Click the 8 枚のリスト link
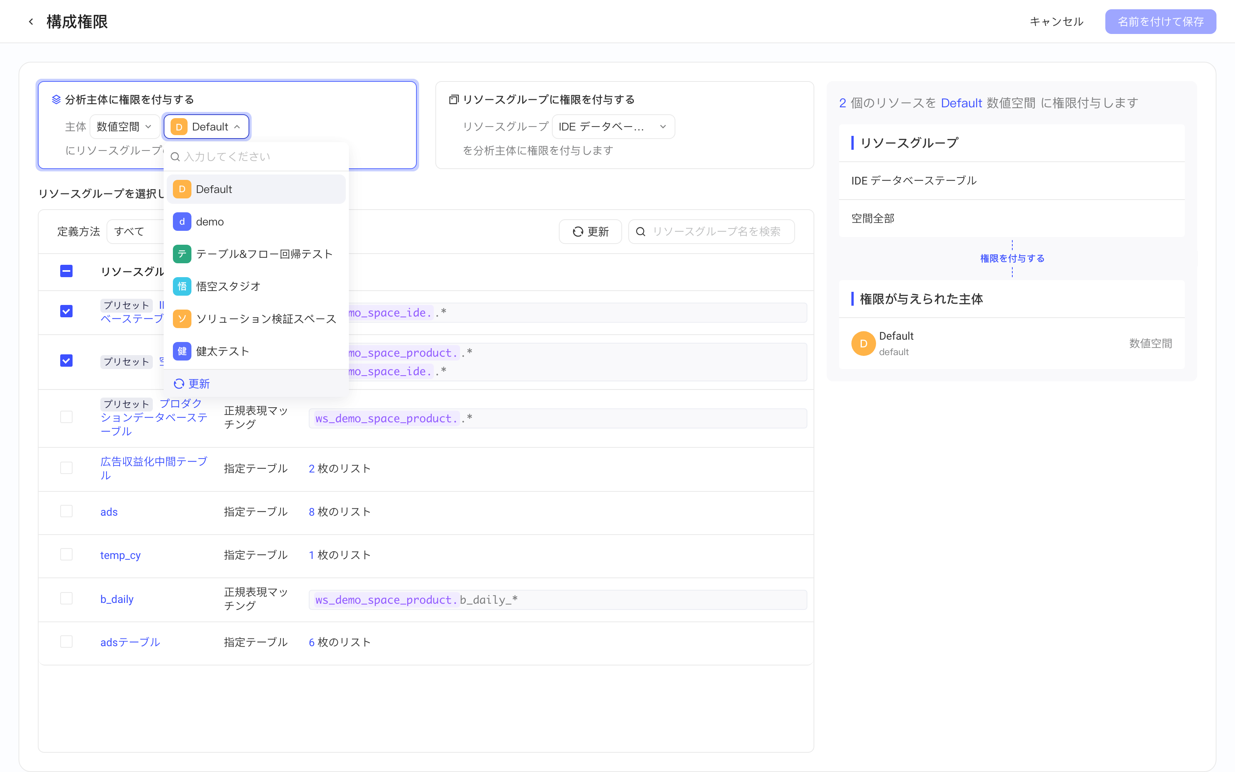 339,512
